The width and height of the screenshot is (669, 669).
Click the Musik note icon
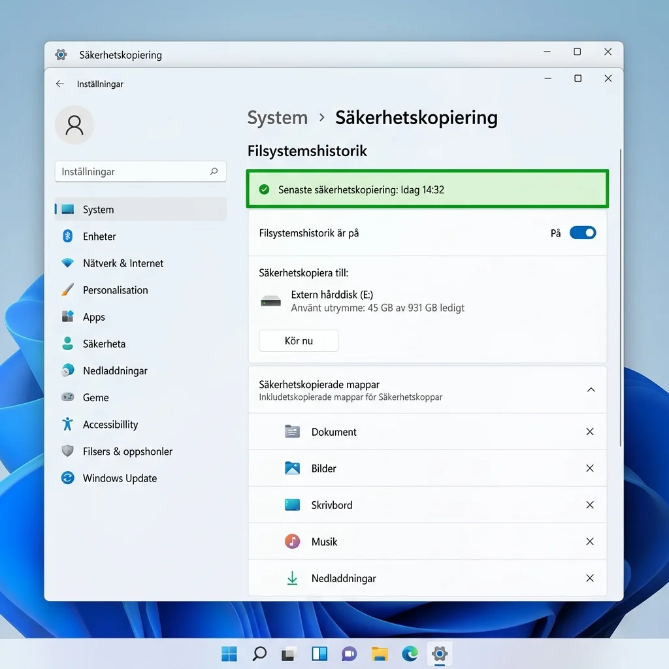[292, 542]
